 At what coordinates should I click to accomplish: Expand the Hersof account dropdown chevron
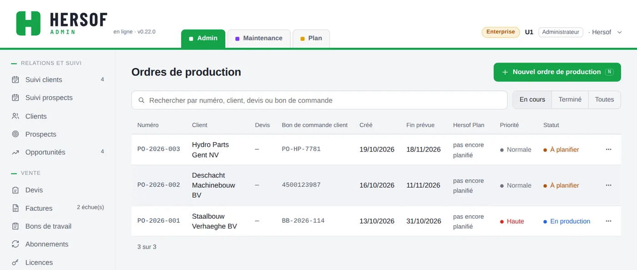(x=619, y=32)
